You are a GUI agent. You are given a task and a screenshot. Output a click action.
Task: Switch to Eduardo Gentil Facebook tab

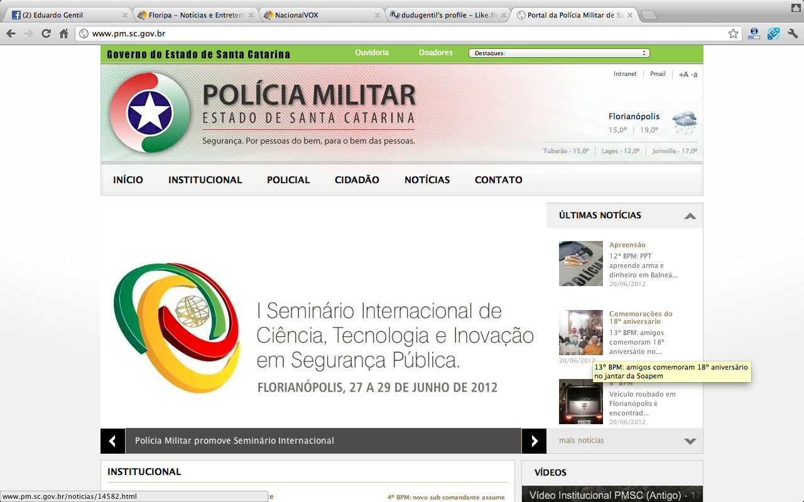tap(69, 15)
